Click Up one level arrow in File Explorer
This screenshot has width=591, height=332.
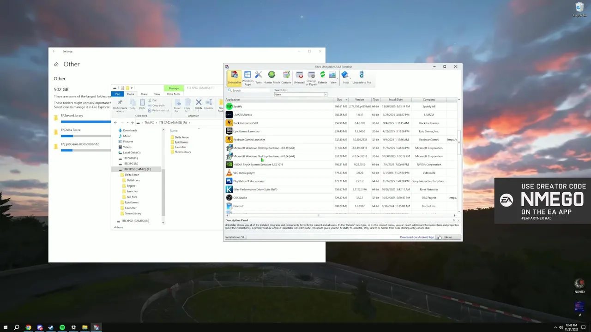[x=133, y=123]
